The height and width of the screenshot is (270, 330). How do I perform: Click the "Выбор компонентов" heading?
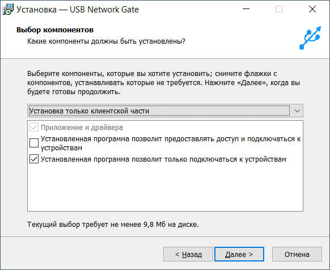(x=55, y=30)
